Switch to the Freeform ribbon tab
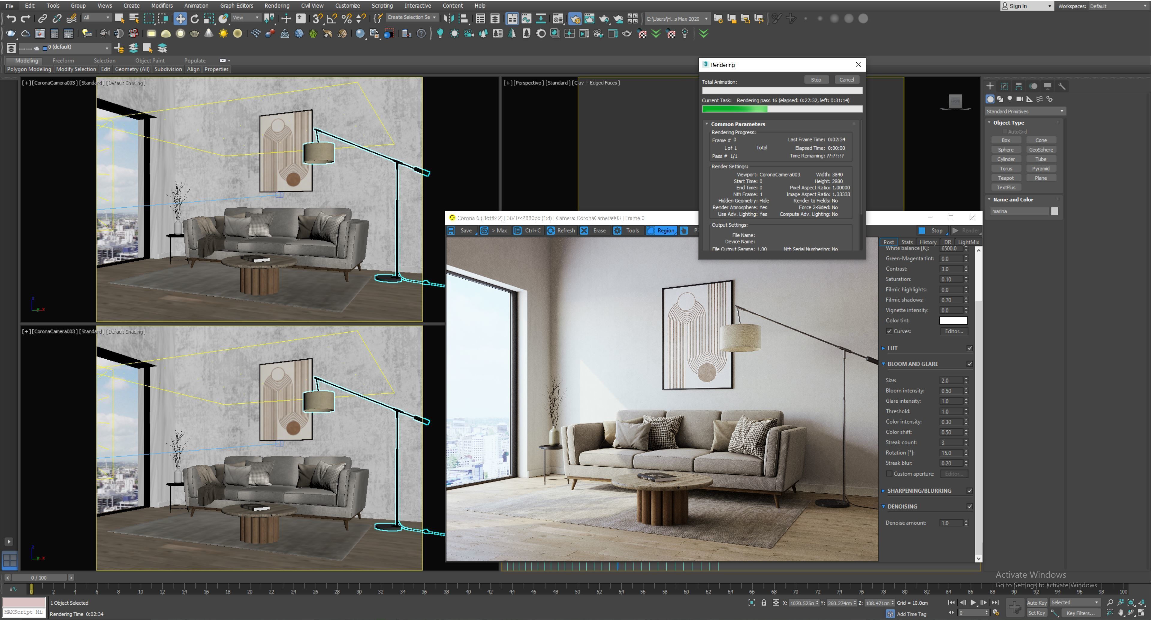This screenshot has width=1151, height=620. (x=63, y=60)
